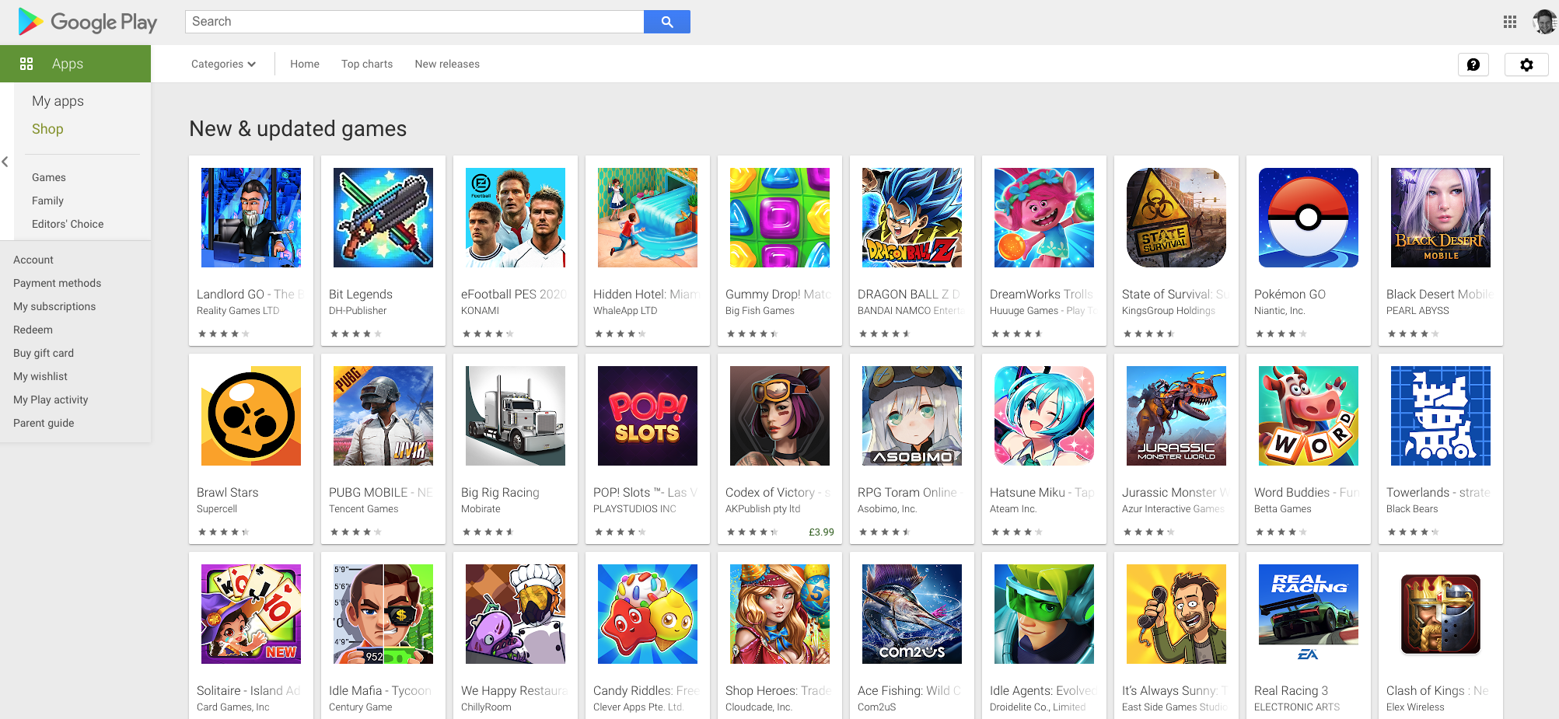The width and height of the screenshot is (1559, 719).
Task: Click the blue search magnifier button
Action: 667,22
